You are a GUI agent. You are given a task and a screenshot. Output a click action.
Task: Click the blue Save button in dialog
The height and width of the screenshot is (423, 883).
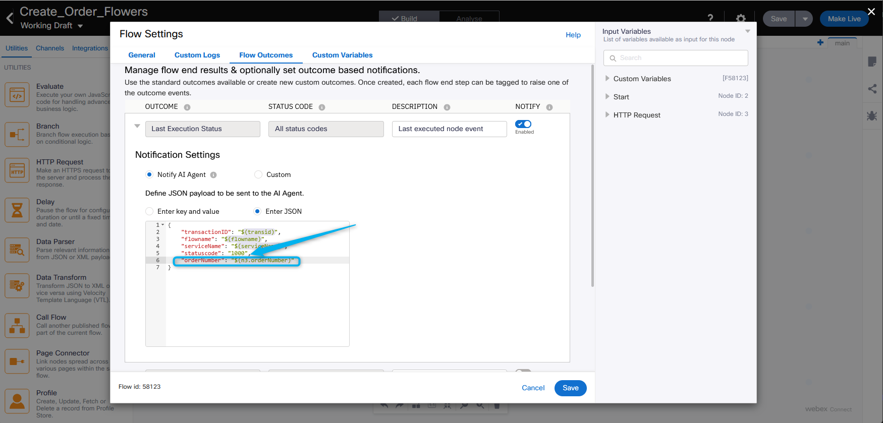570,388
